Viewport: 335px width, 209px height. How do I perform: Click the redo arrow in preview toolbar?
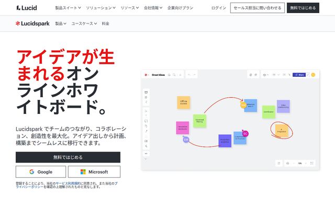(x=194, y=75)
